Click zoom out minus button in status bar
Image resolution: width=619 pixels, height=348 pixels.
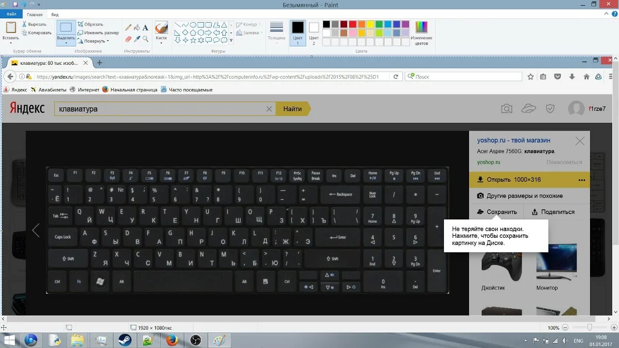tap(565, 328)
